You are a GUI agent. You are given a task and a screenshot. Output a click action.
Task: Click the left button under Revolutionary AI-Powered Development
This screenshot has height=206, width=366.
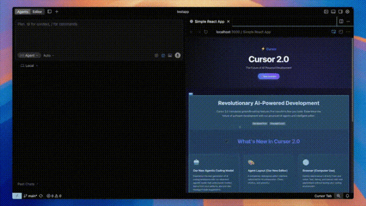tap(260, 124)
